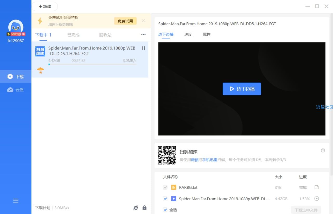Image resolution: width=333 pixels, height=214 pixels.
Task: Click the 扫码加速 task icon
Action: 40,51
